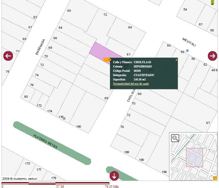The height and width of the screenshot is (188, 219).
Task: Click the red viewport rectangle in the overview map
Action: 194,157
